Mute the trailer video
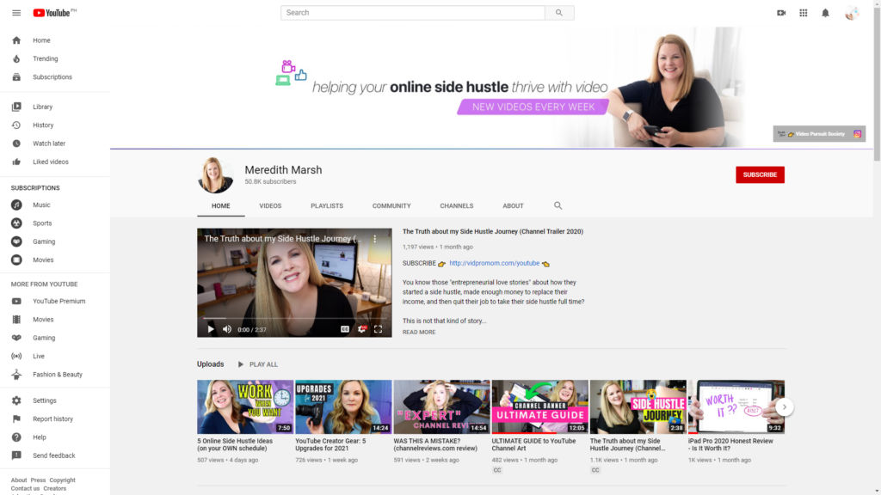 pyautogui.click(x=227, y=329)
